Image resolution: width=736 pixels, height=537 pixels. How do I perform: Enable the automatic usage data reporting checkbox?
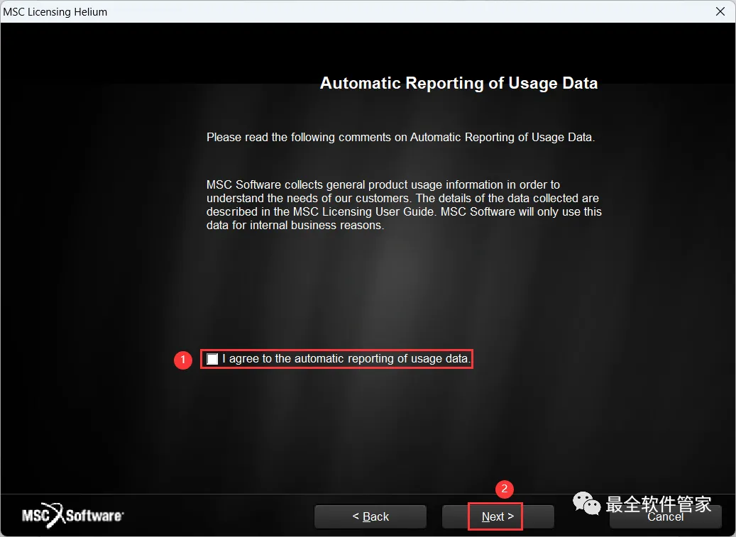pos(212,359)
